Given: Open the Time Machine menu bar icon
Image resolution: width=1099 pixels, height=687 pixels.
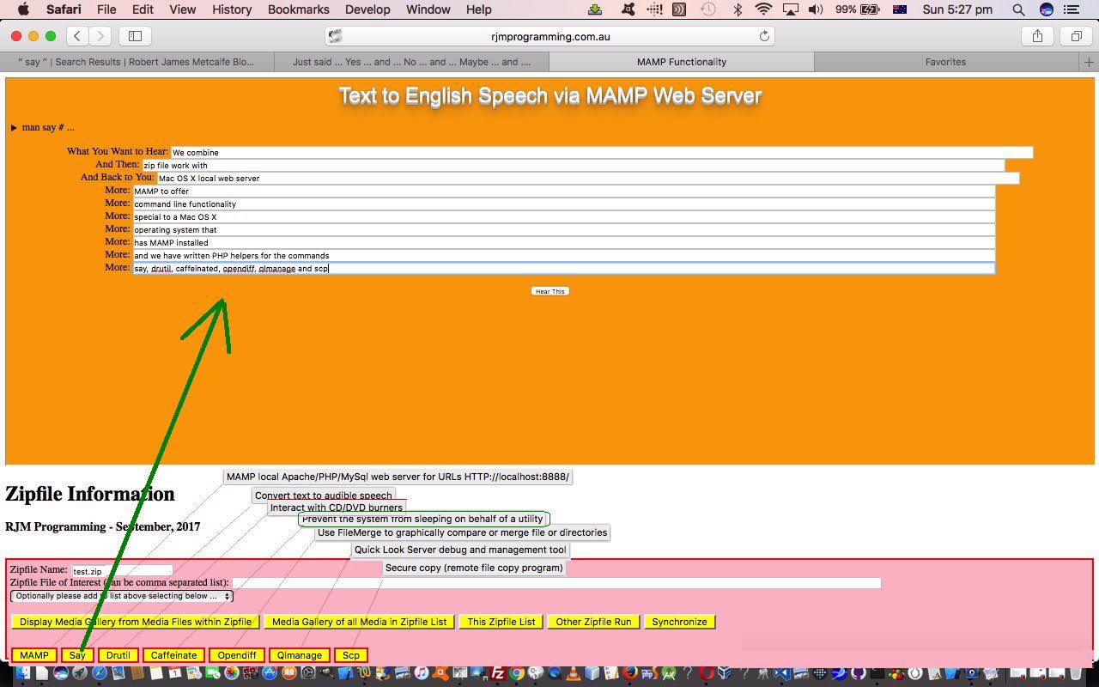Looking at the screenshot, I should click(707, 9).
